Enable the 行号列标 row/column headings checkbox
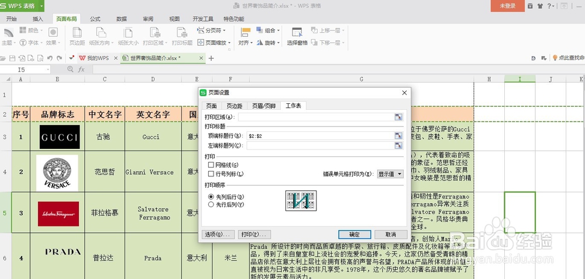585x279 pixels. 211,174
